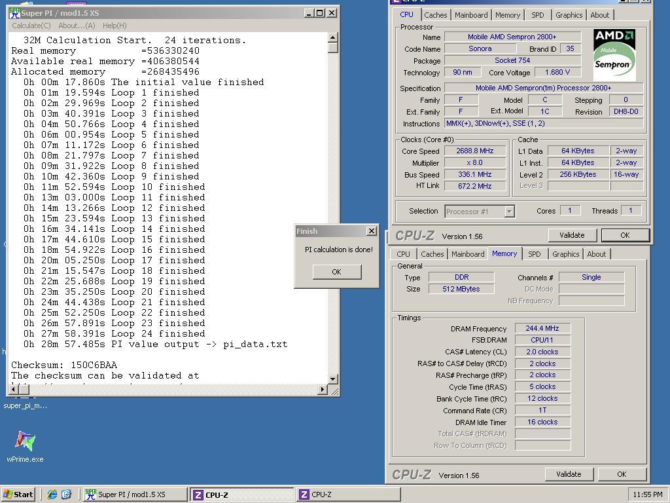The image size is (670, 503).
Task: Close the Finish dialog with X
Action: 372,231
